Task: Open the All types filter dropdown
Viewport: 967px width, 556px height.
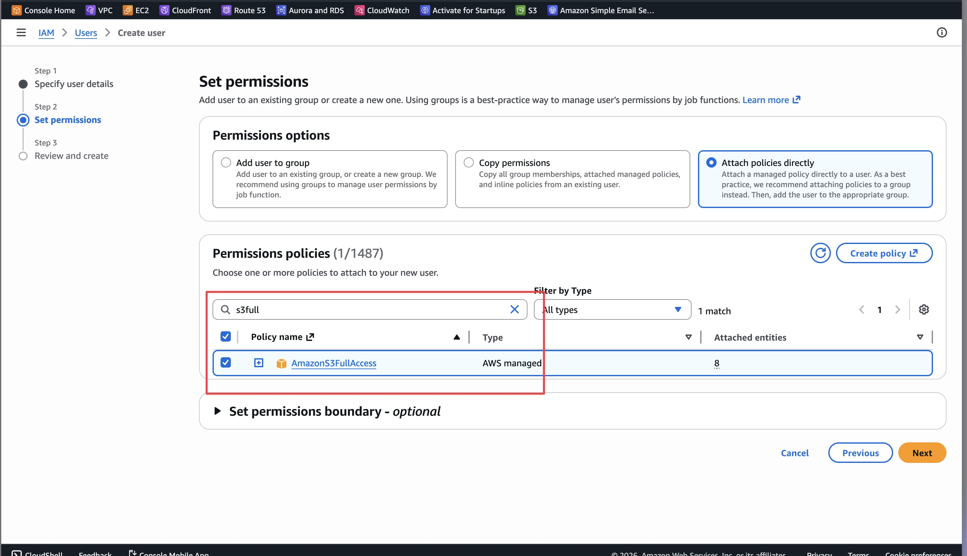Action: [x=612, y=310]
